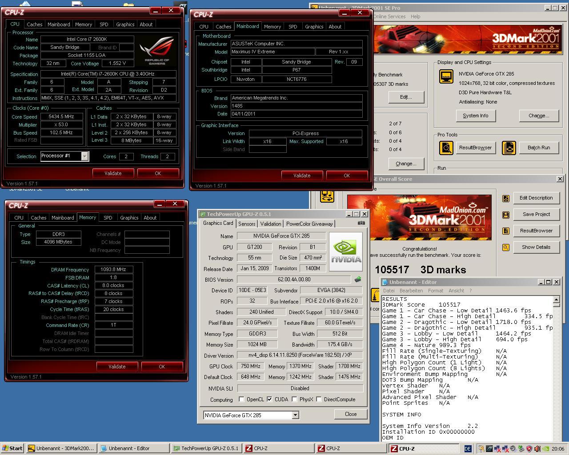The width and height of the screenshot is (569, 455).
Task: Open the PowerColor Giveaway tab
Action: point(309,224)
